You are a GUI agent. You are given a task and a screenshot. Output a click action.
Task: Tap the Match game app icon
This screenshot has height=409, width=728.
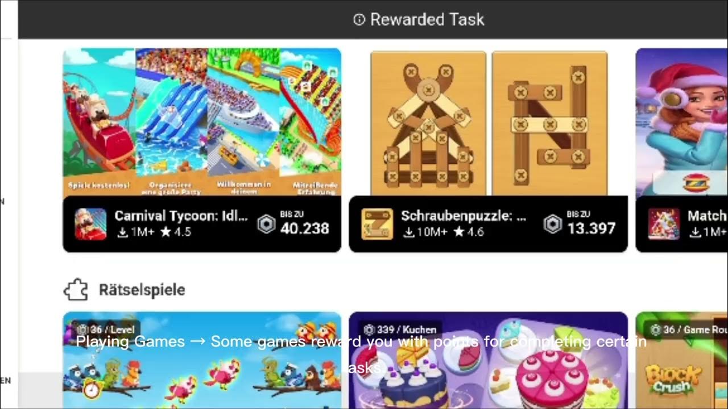coord(664,224)
